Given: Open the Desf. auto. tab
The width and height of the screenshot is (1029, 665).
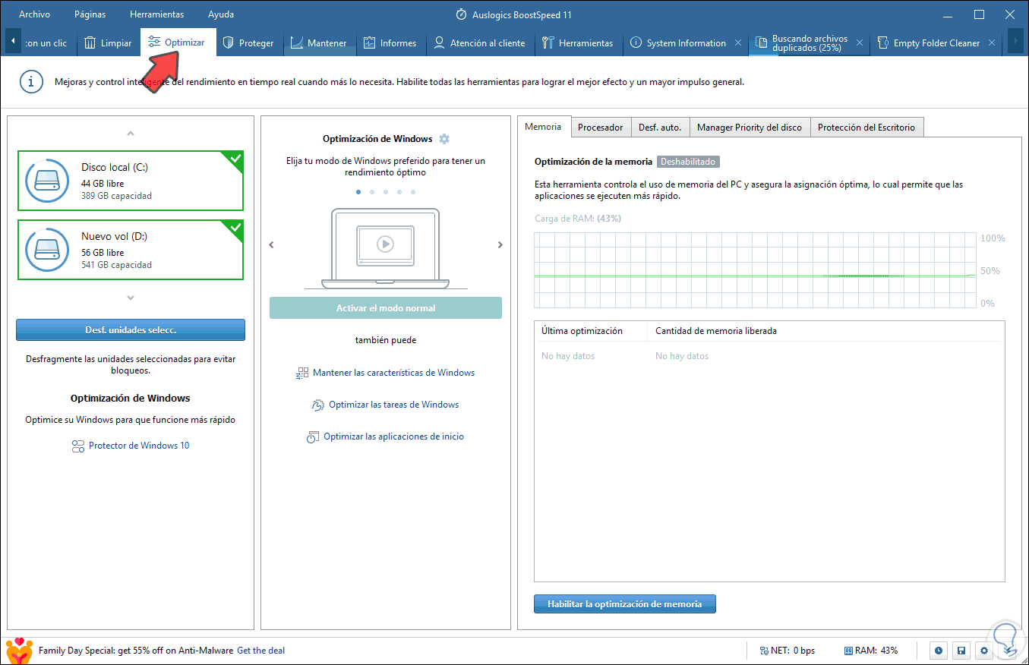Looking at the screenshot, I should (660, 128).
